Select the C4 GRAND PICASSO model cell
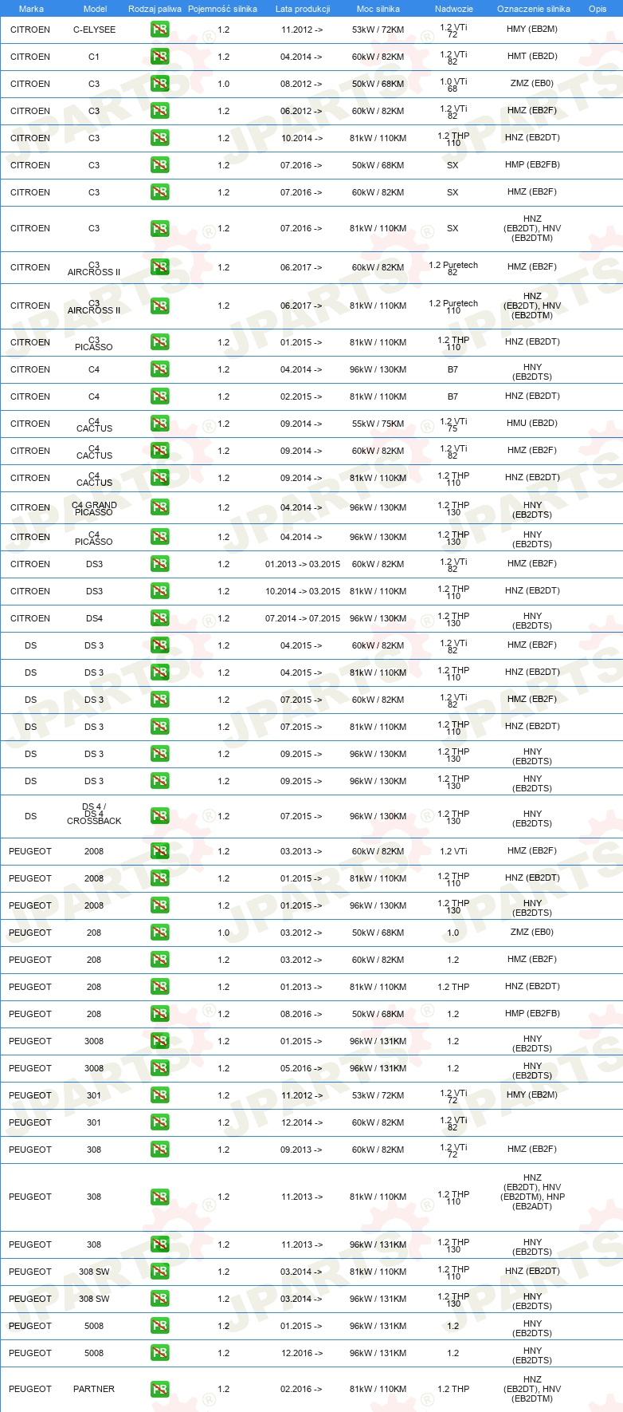This screenshot has width=623, height=1412. (94, 508)
